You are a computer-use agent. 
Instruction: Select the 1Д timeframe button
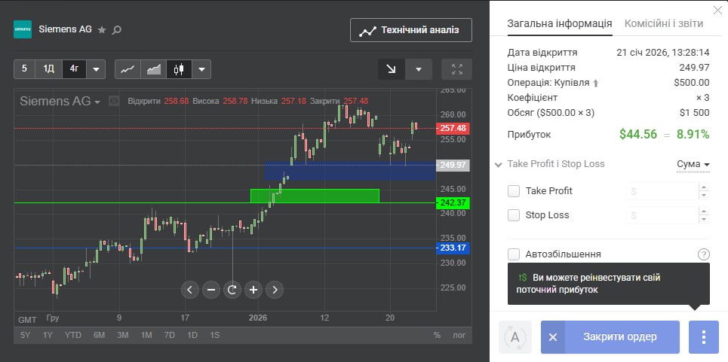[x=49, y=69]
